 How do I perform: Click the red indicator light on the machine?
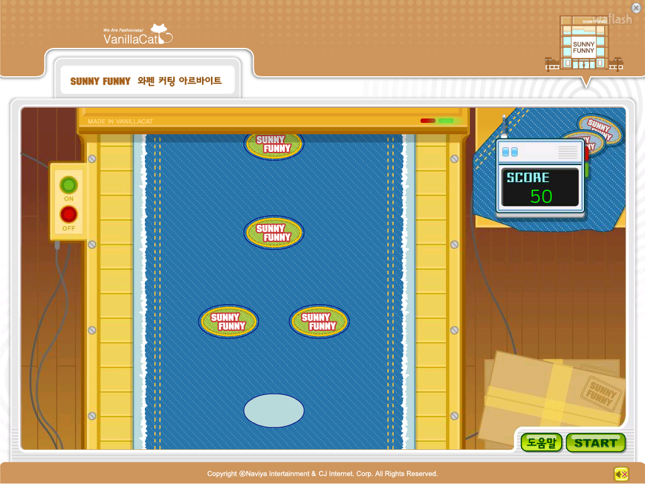[428, 120]
